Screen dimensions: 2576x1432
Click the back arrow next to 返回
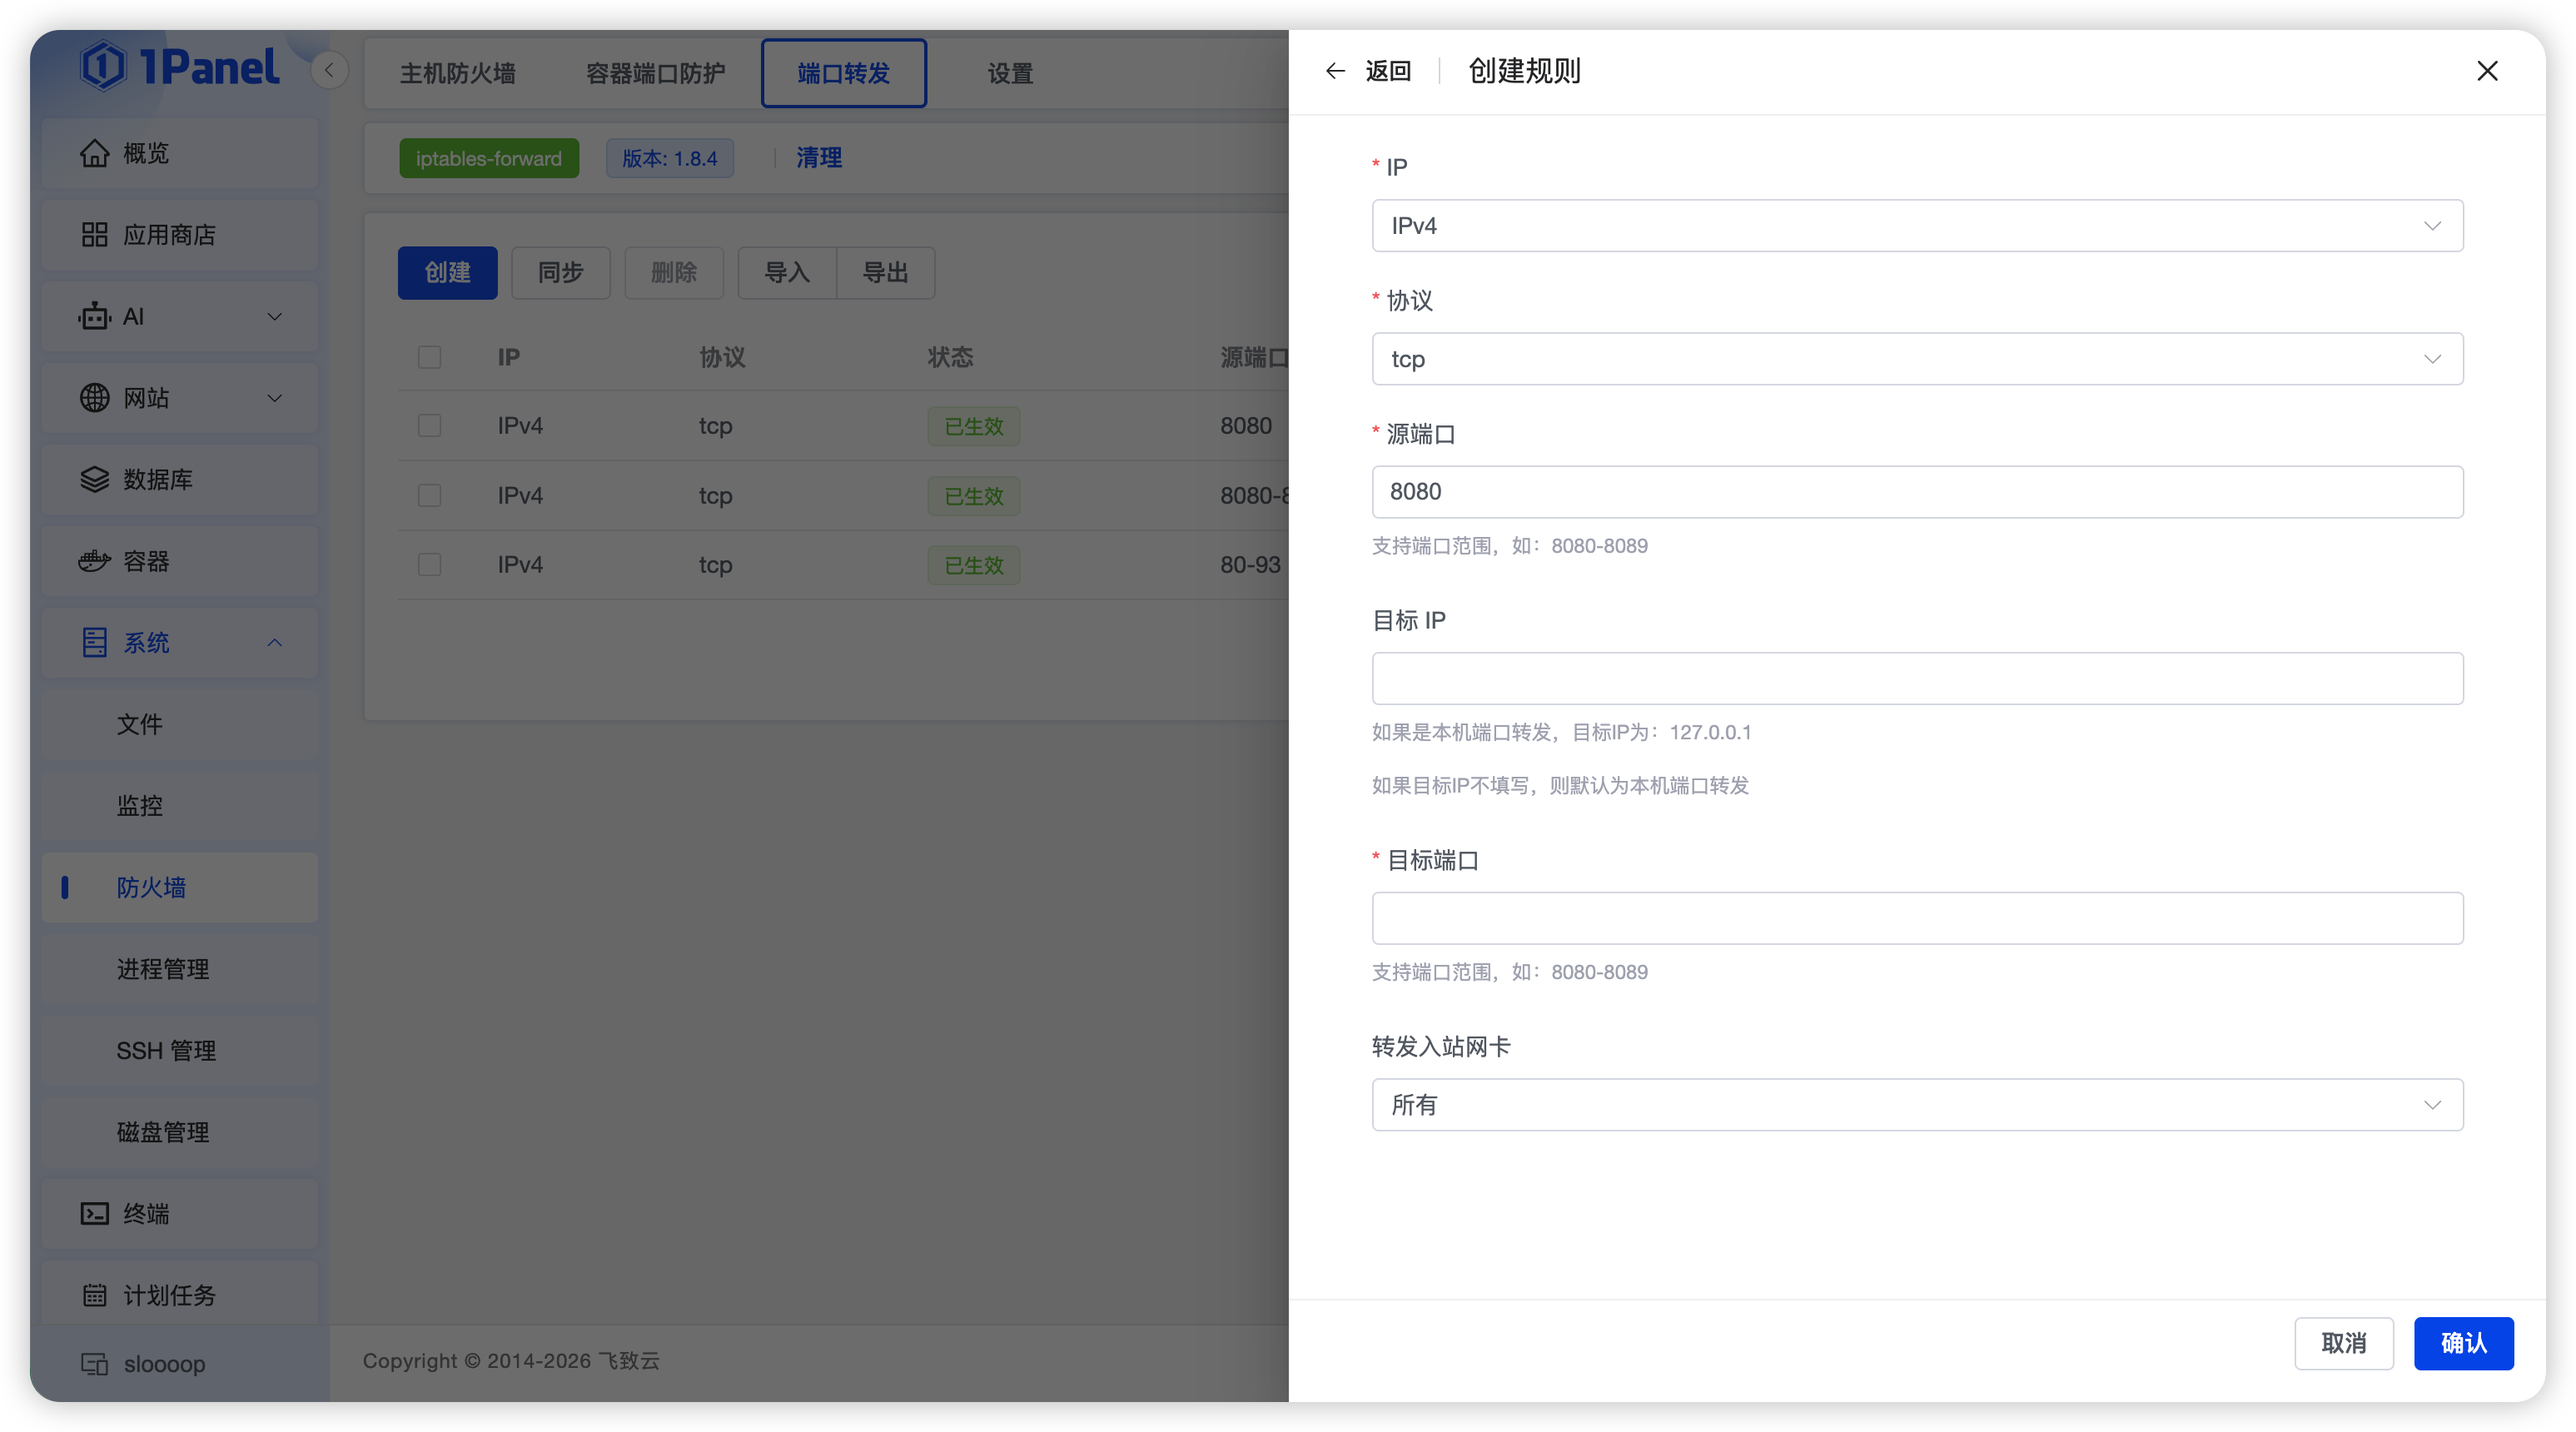(1335, 71)
